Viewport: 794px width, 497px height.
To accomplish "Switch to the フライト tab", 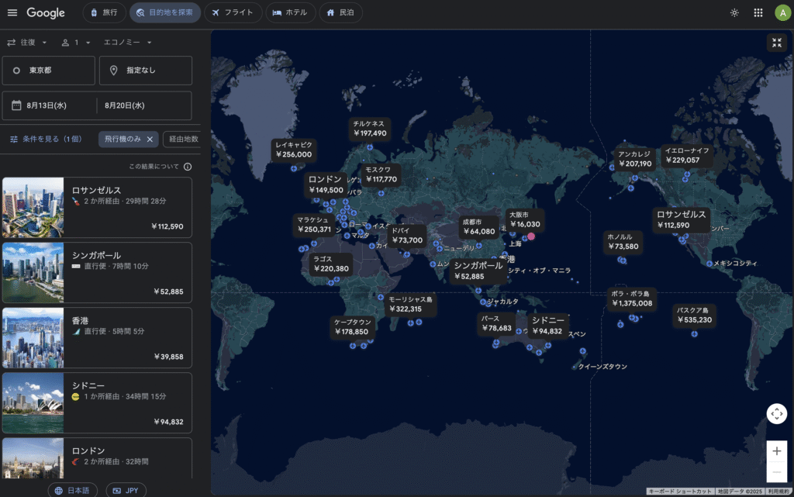I will click(233, 12).
